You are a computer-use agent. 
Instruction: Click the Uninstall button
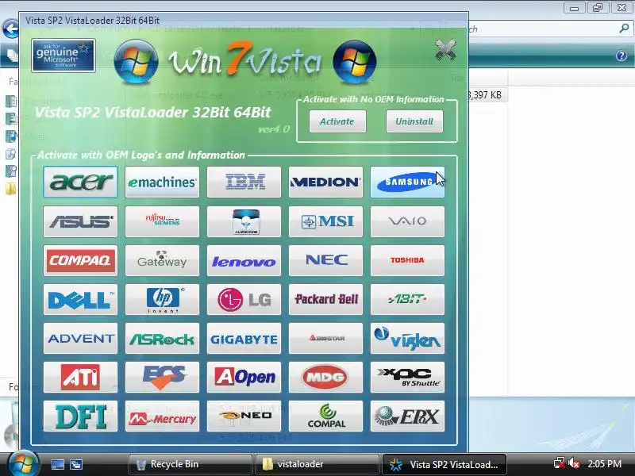click(414, 121)
